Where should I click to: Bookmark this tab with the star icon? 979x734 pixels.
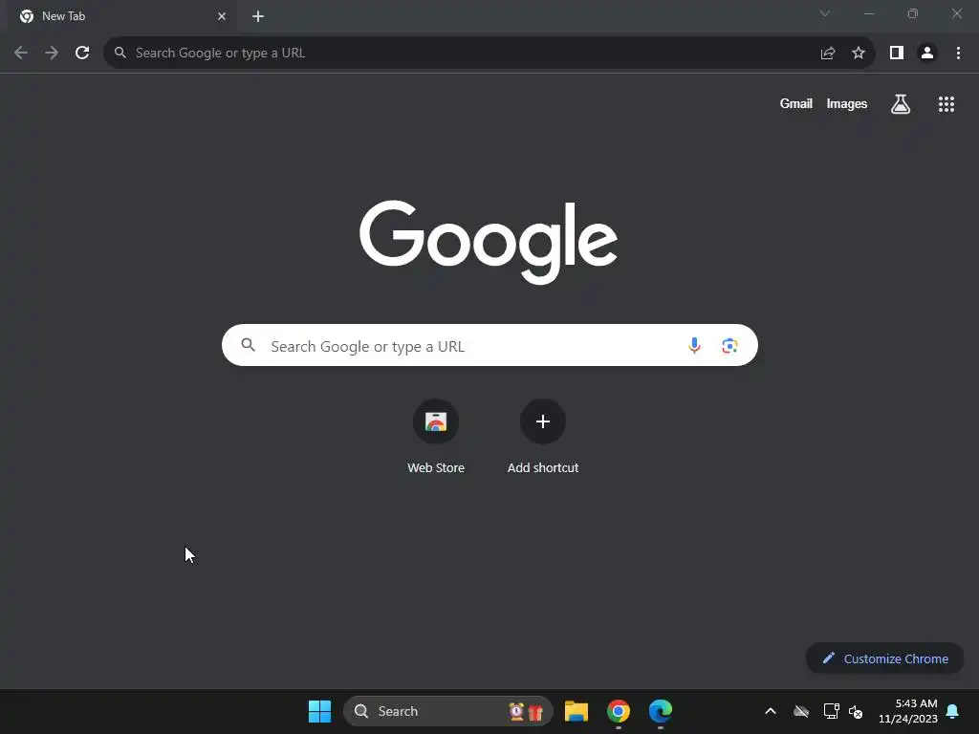tap(859, 54)
